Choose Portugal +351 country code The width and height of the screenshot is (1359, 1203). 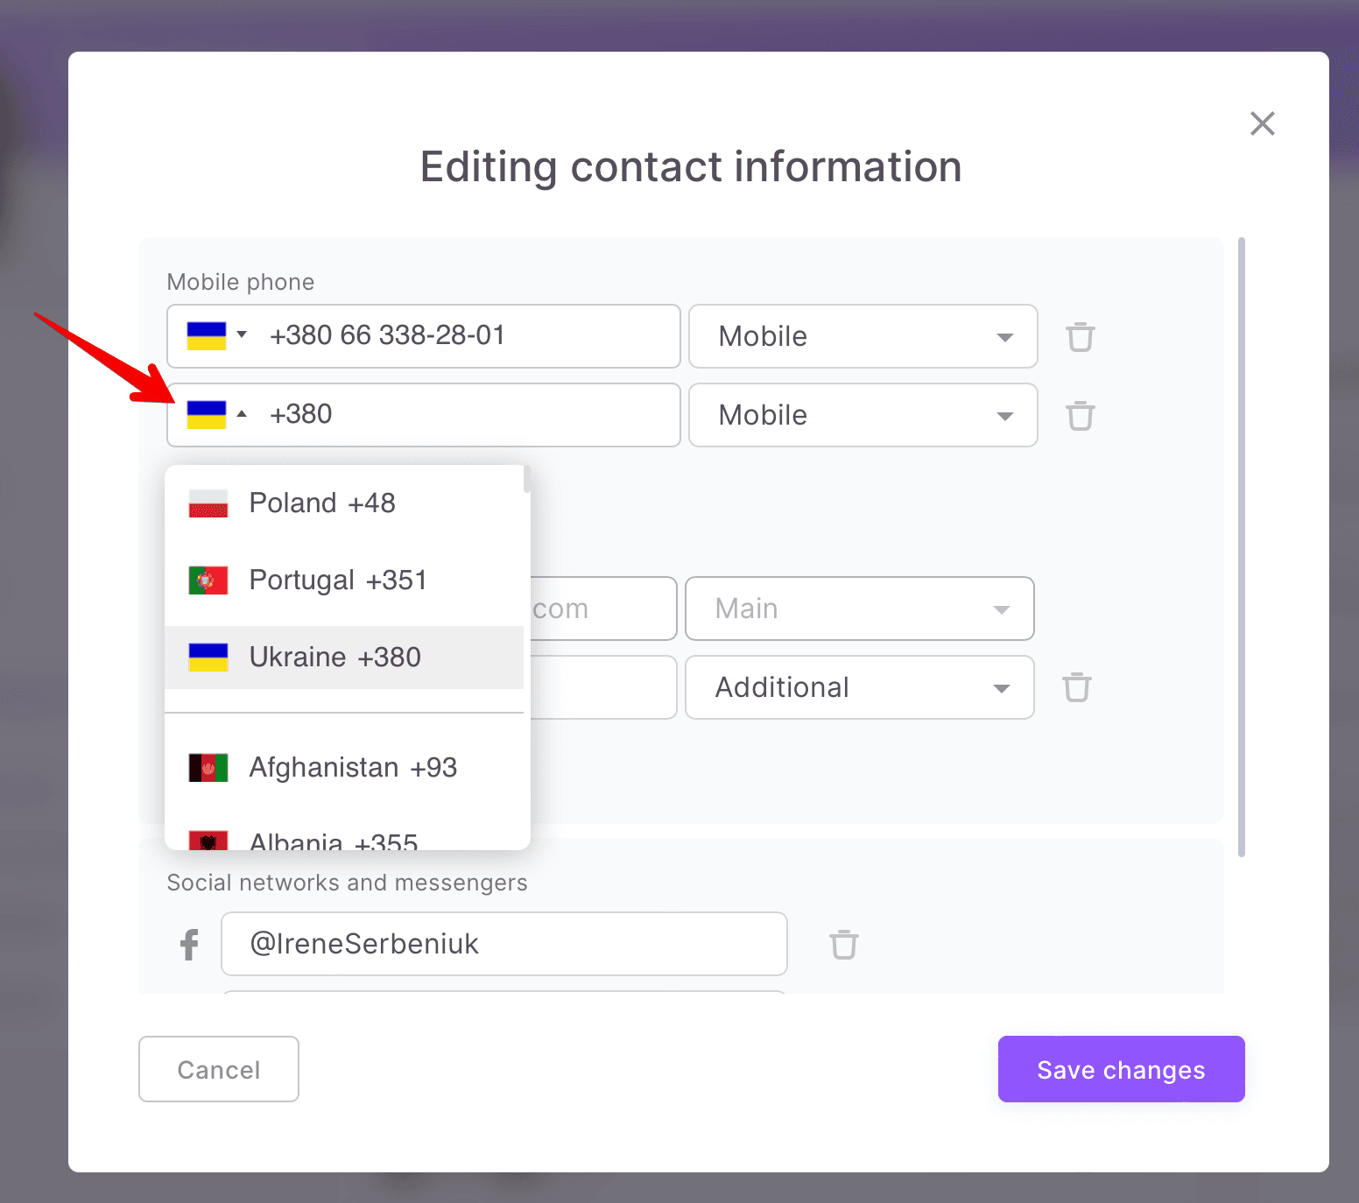(x=338, y=580)
